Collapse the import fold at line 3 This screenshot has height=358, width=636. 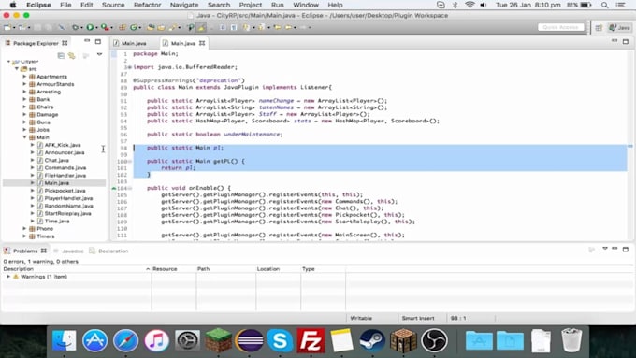[129, 67]
